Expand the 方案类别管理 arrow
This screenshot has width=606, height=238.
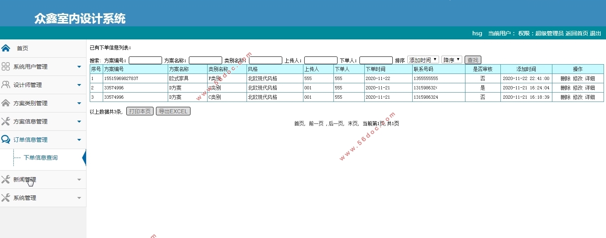[79, 103]
